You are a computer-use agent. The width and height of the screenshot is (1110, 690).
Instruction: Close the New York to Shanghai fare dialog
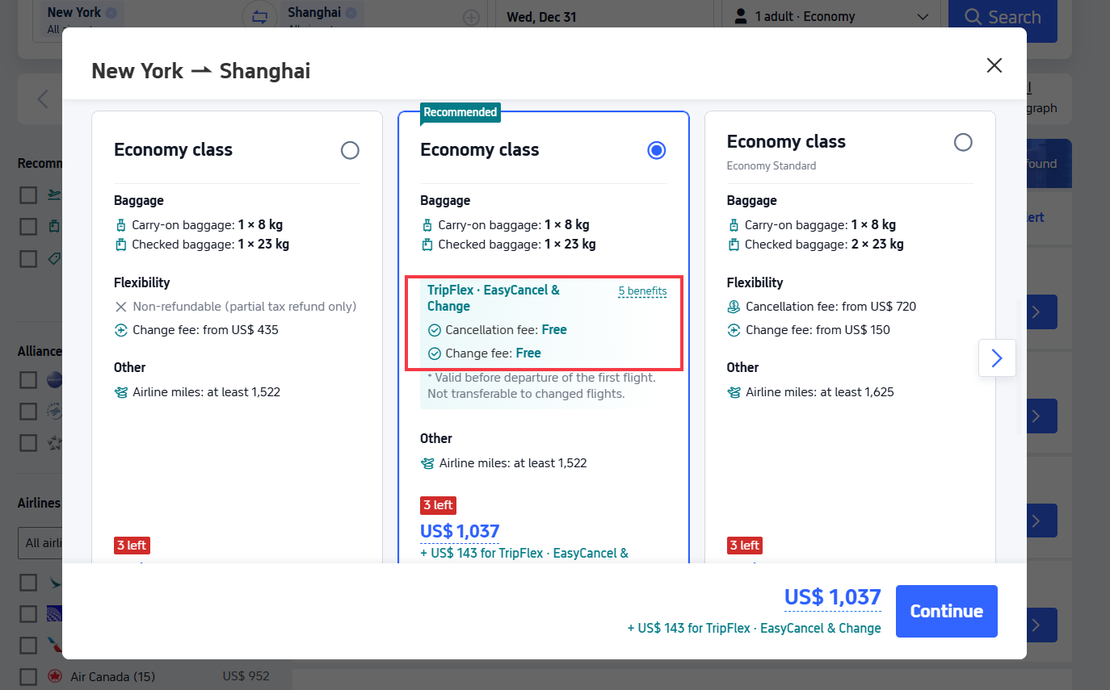click(x=994, y=65)
